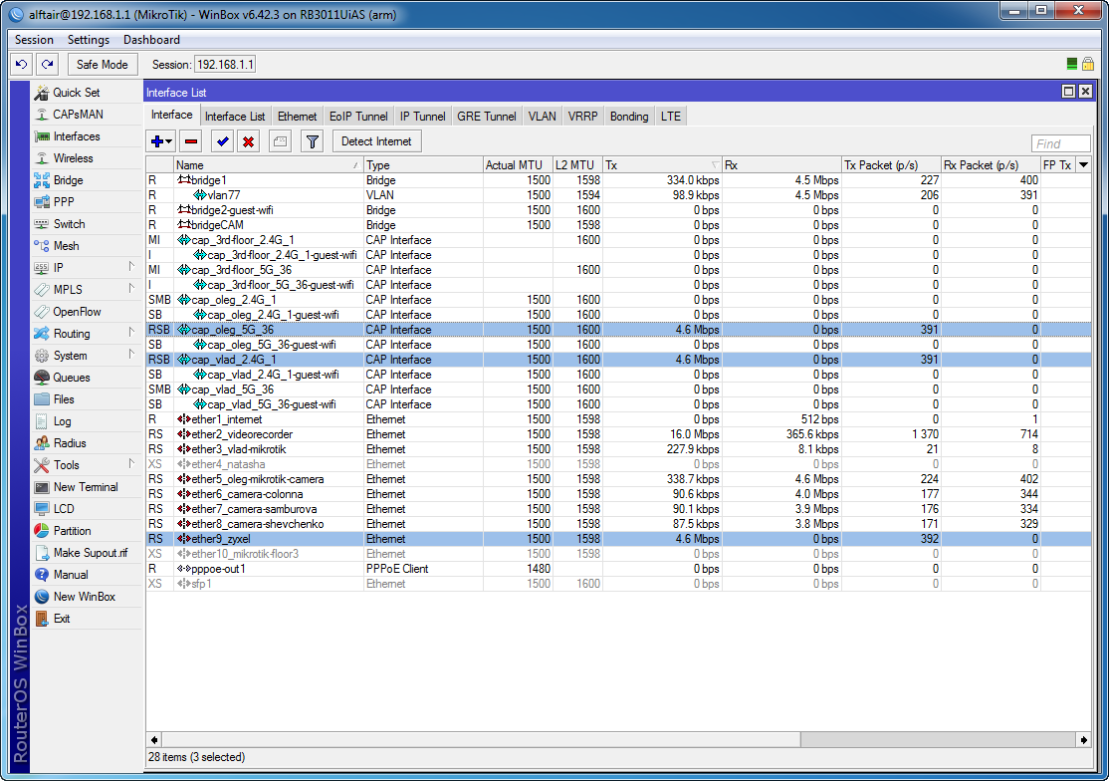This screenshot has width=1109, height=781.
Task: Click Make Supout.rif
Action: coord(90,553)
